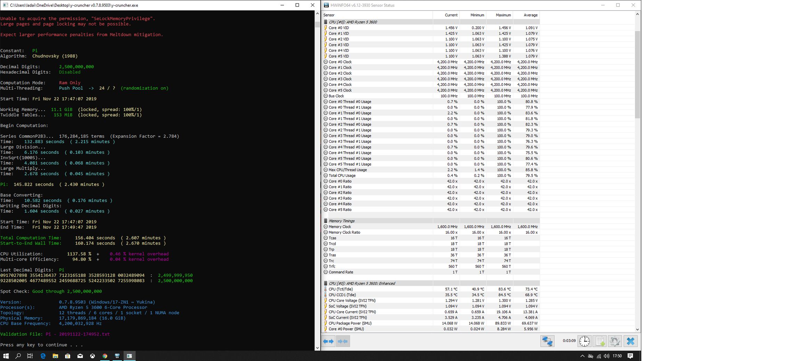Show hidden system tray icons
This screenshot has width=807, height=361.
pyautogui.click(x=582, y=356)
